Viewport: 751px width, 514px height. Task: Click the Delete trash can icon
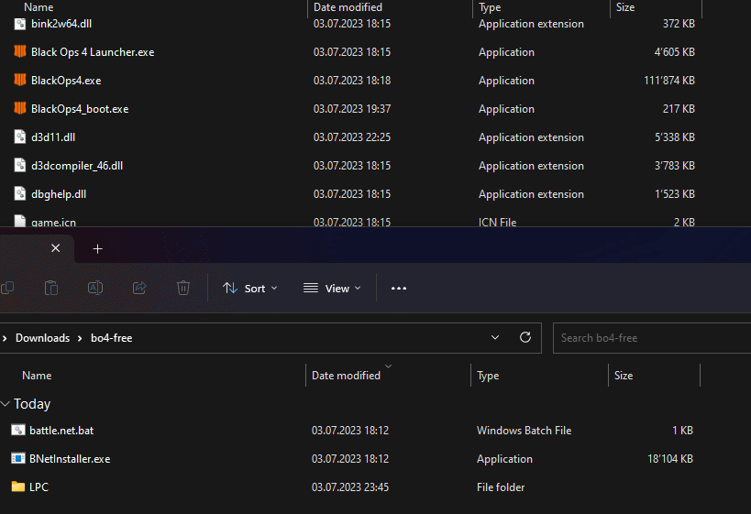[183, 288]
